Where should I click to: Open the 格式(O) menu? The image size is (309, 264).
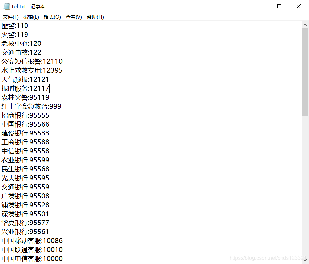pyautogui.click(x=52, y=17)
